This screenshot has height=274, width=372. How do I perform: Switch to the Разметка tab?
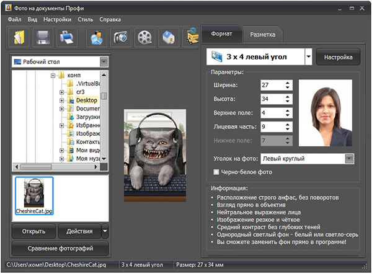263,35
